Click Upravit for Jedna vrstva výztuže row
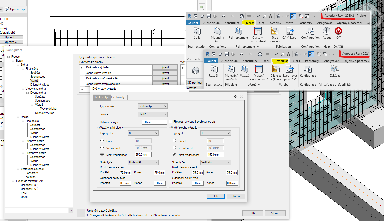The height and width of the screenshot is (221, 384). pos(165,73)
